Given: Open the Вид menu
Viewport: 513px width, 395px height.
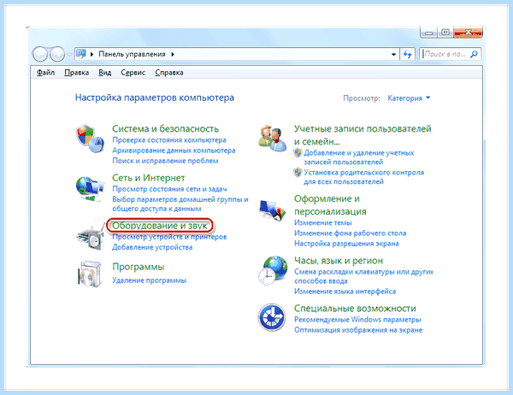Looking at the screenshot, I should coord(104,73).
